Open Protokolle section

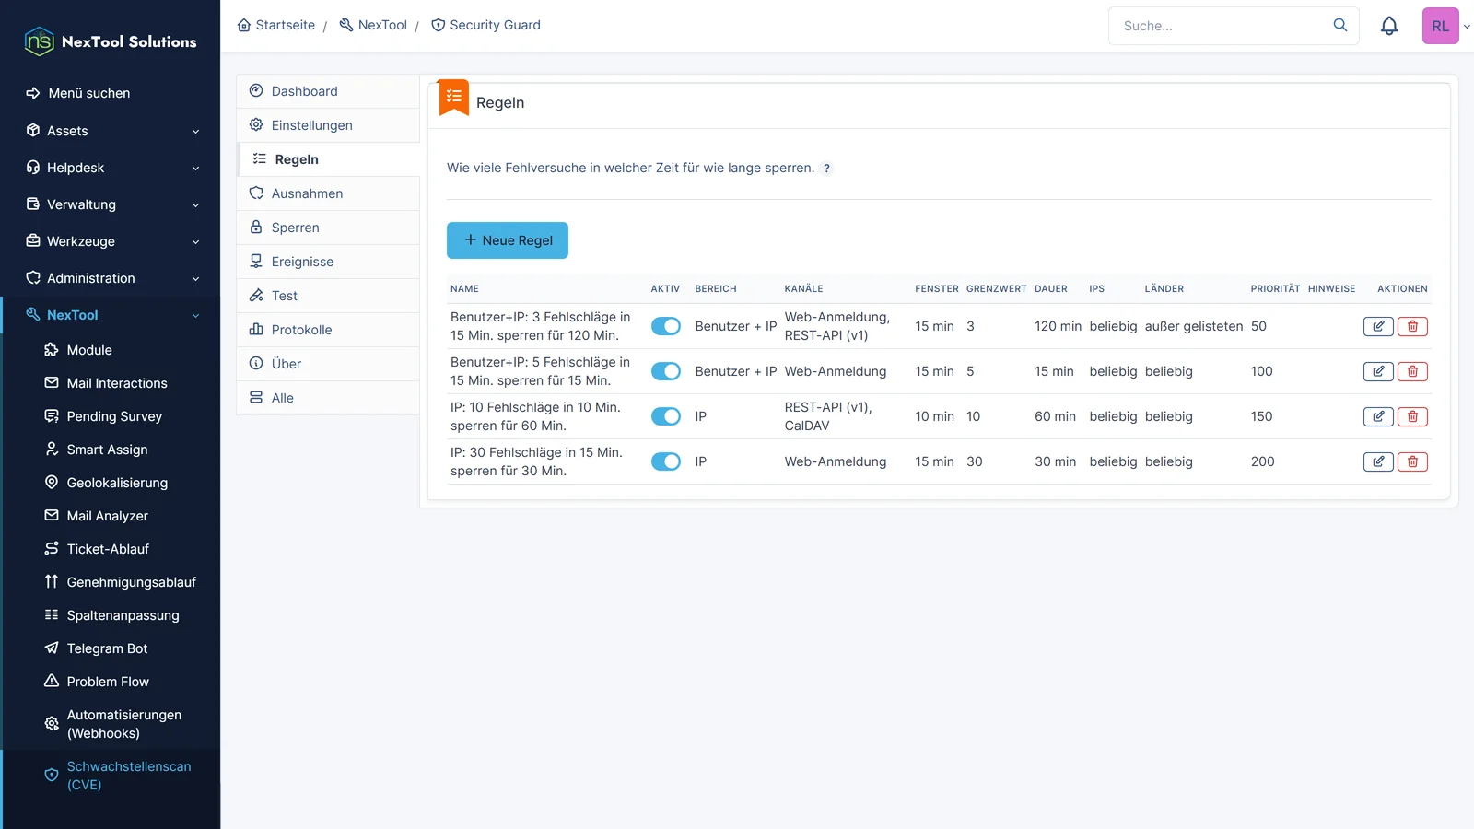coord(328,330)
